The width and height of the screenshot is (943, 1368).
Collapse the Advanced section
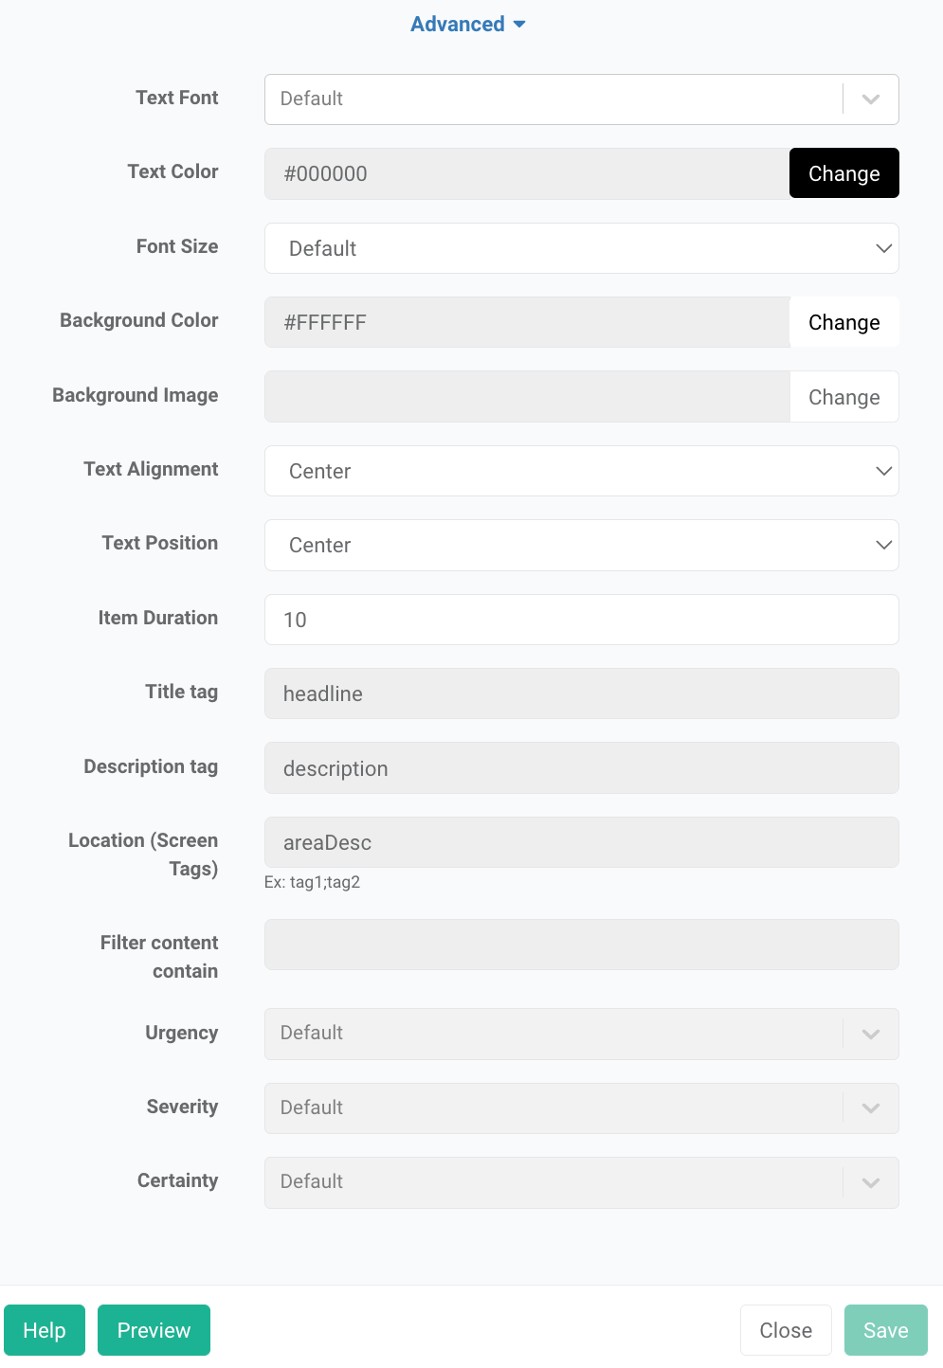pyautogui.click(x=467, y=25)
